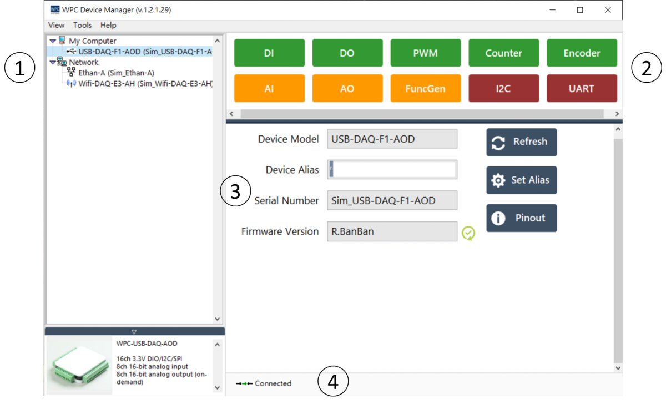Click description panel scroll down arrow

click(x=217, y=388)
